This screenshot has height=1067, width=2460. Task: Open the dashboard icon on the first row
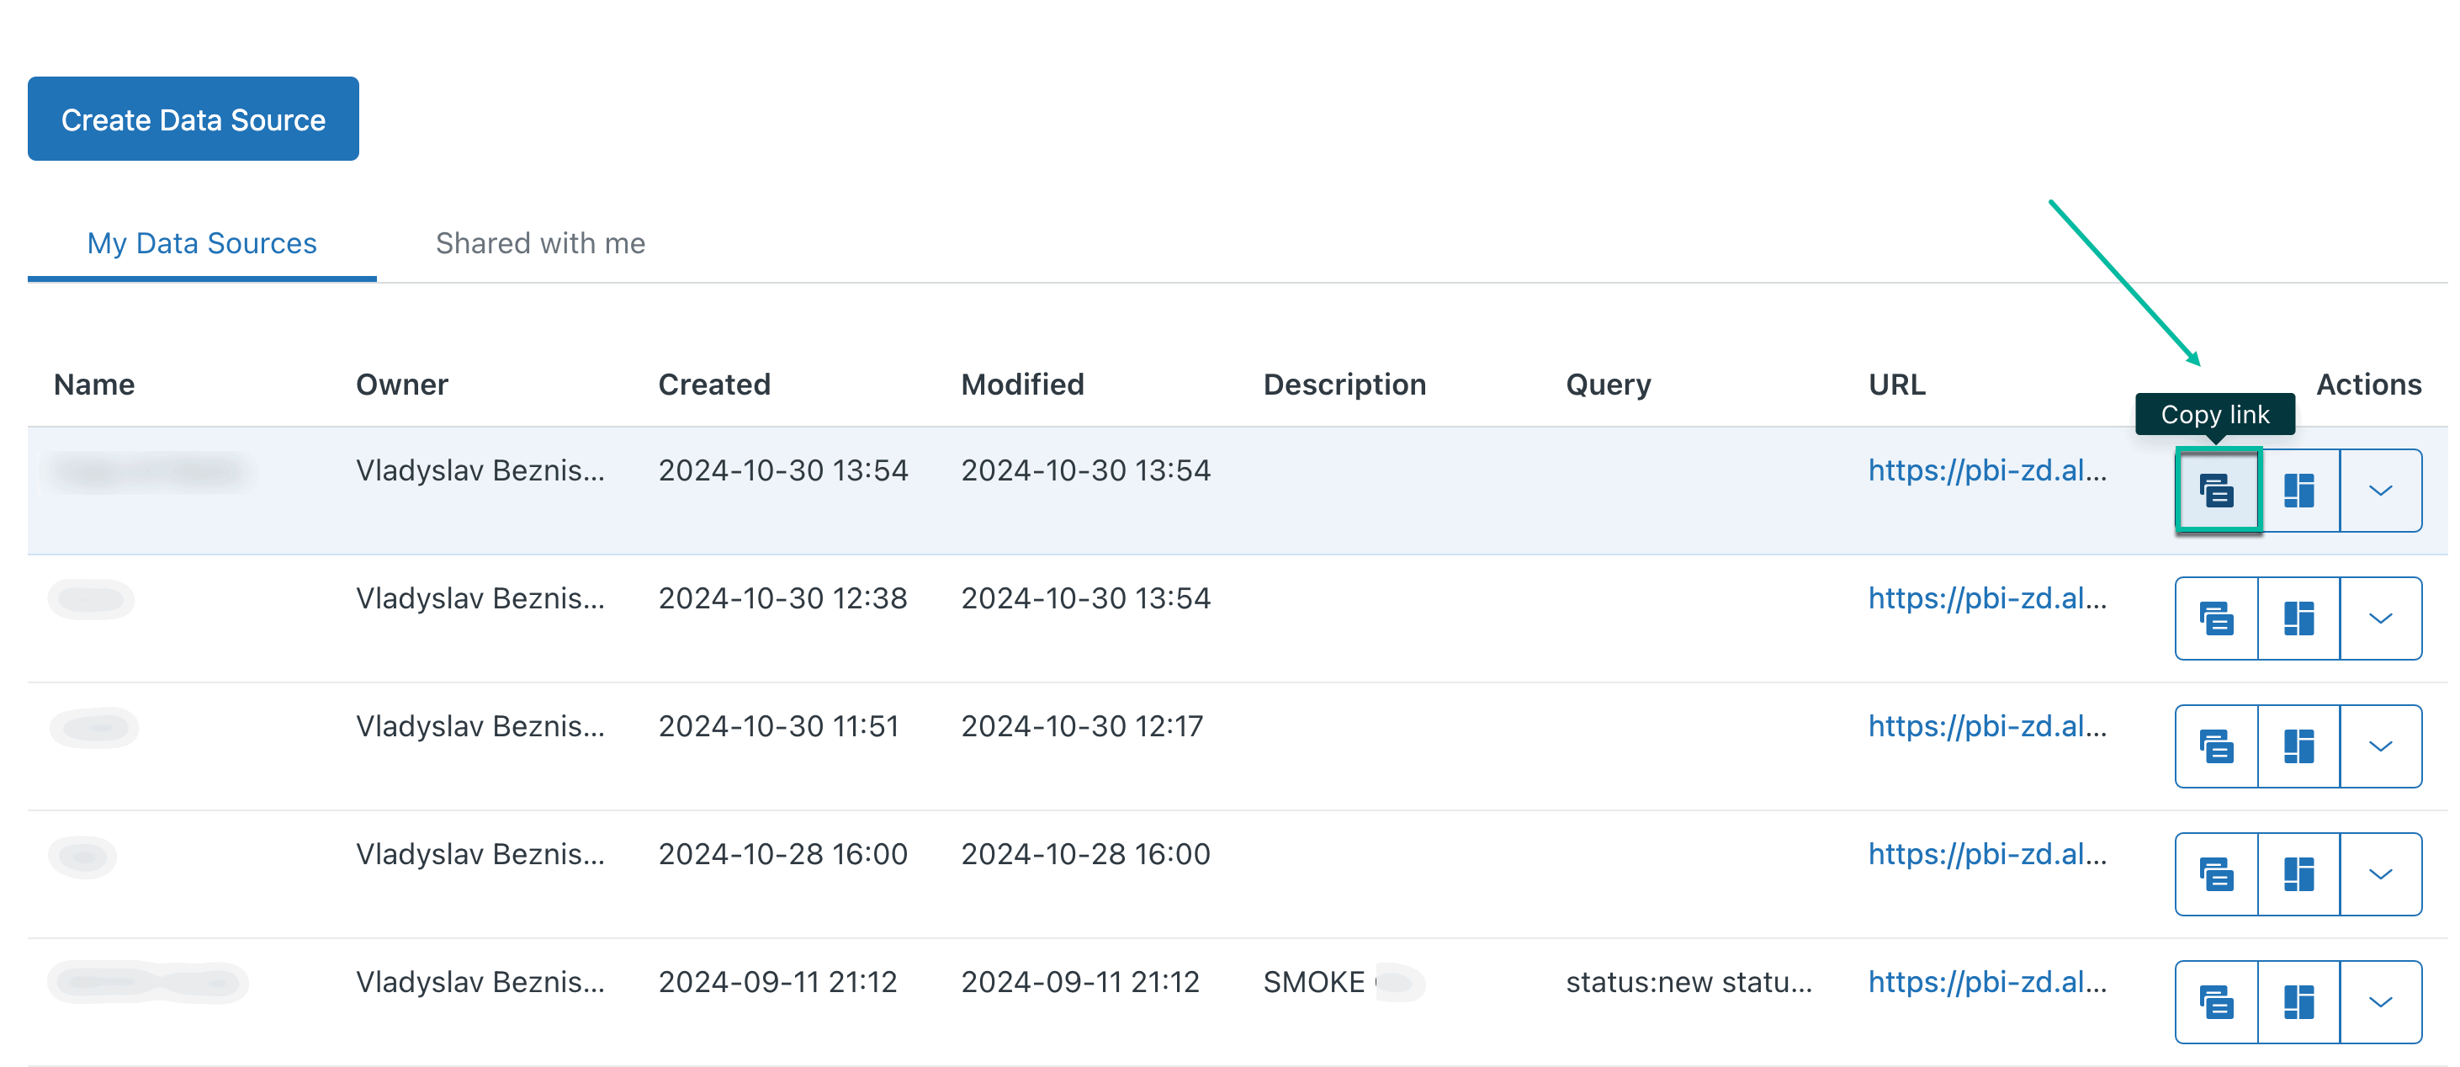2298,490
